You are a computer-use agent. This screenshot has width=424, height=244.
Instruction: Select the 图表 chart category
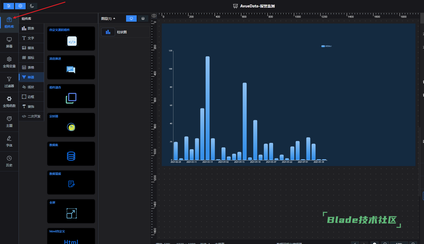point(31,28)
